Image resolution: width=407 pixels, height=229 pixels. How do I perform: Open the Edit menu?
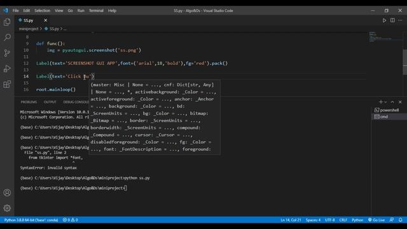(27, 11)
